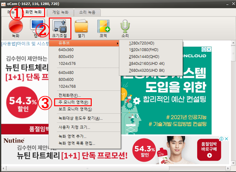This screenshot has width=236, height=172.
Task: Open the 메뉴 tab
Action: [11, 12]
